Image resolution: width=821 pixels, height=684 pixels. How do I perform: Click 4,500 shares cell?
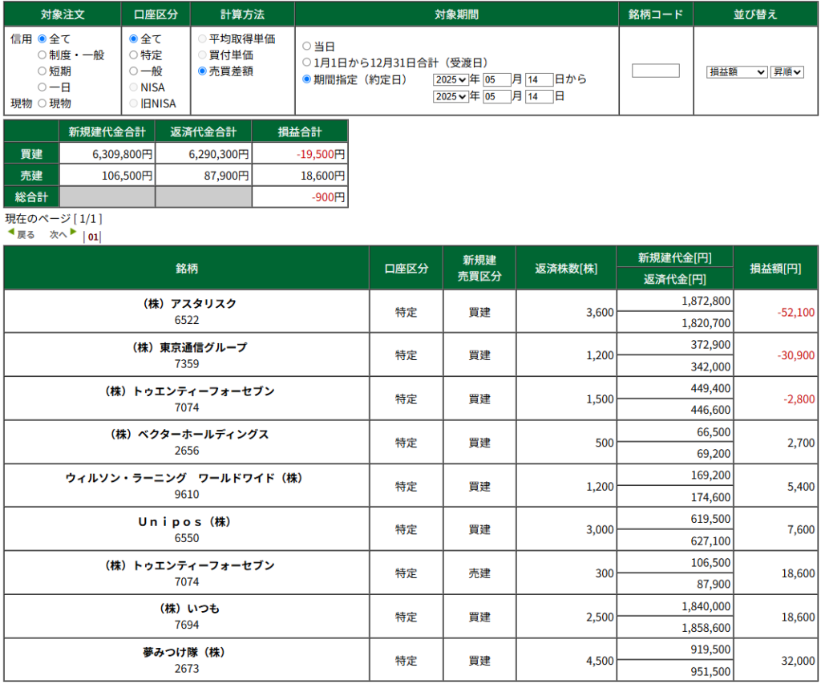566,661
